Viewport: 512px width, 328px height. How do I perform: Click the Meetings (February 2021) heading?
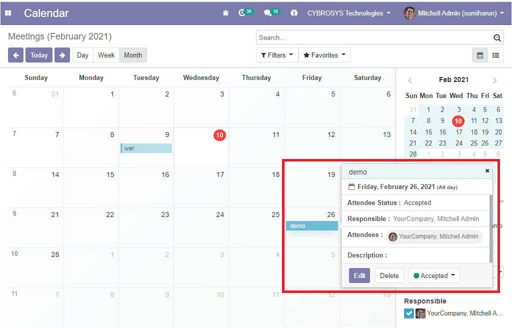click(x=60, y=36)
